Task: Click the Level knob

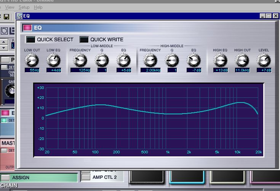Action: click(264, 60)
